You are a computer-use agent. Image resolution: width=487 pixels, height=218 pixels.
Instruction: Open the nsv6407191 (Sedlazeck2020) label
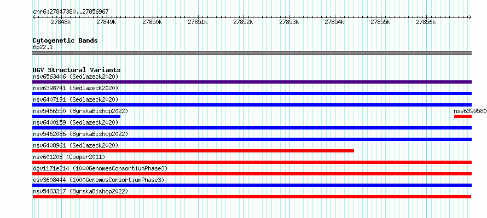click(x=76, y=99)
